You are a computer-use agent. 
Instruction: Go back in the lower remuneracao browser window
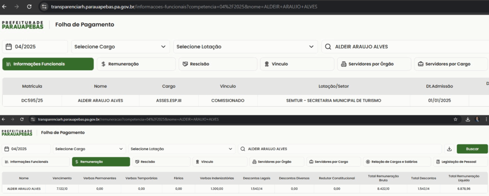click(x=3, y=119)
